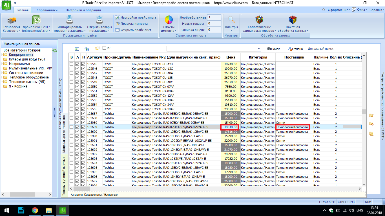Click the Импортировать товары поставщика icon

click(70, 20)
